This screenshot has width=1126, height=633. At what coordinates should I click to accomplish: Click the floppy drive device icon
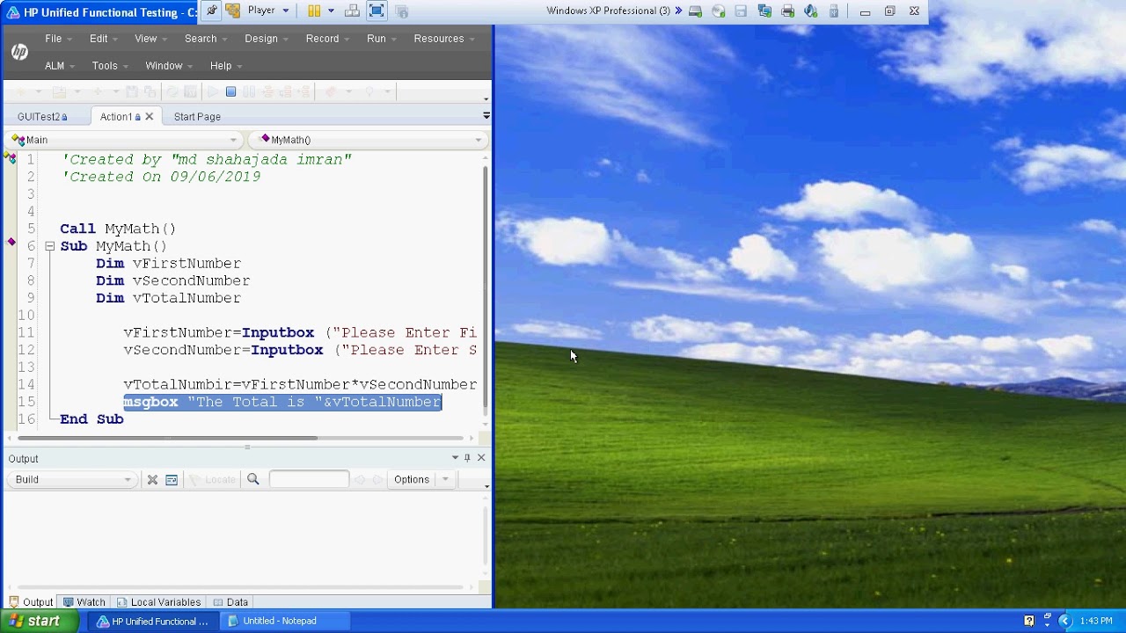(x=741, y=11)
